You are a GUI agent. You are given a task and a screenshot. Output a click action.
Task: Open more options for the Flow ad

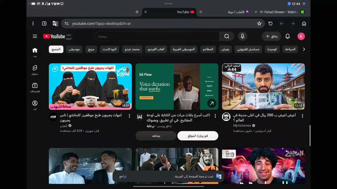coord(215,116)
